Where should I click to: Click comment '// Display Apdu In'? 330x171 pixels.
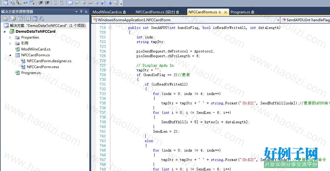[155, 65]
